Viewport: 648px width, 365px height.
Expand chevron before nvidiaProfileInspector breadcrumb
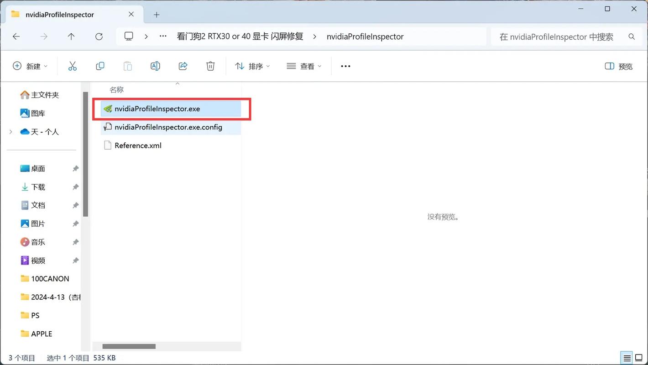click(x=315, y=36)
